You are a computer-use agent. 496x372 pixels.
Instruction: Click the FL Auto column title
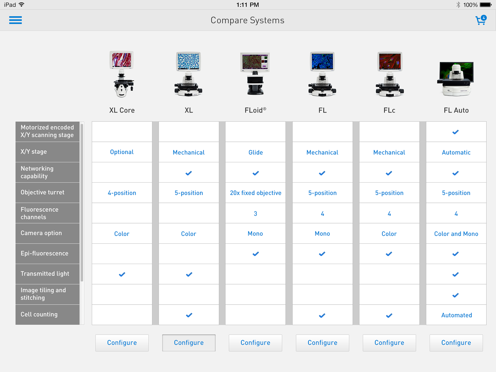456,110
